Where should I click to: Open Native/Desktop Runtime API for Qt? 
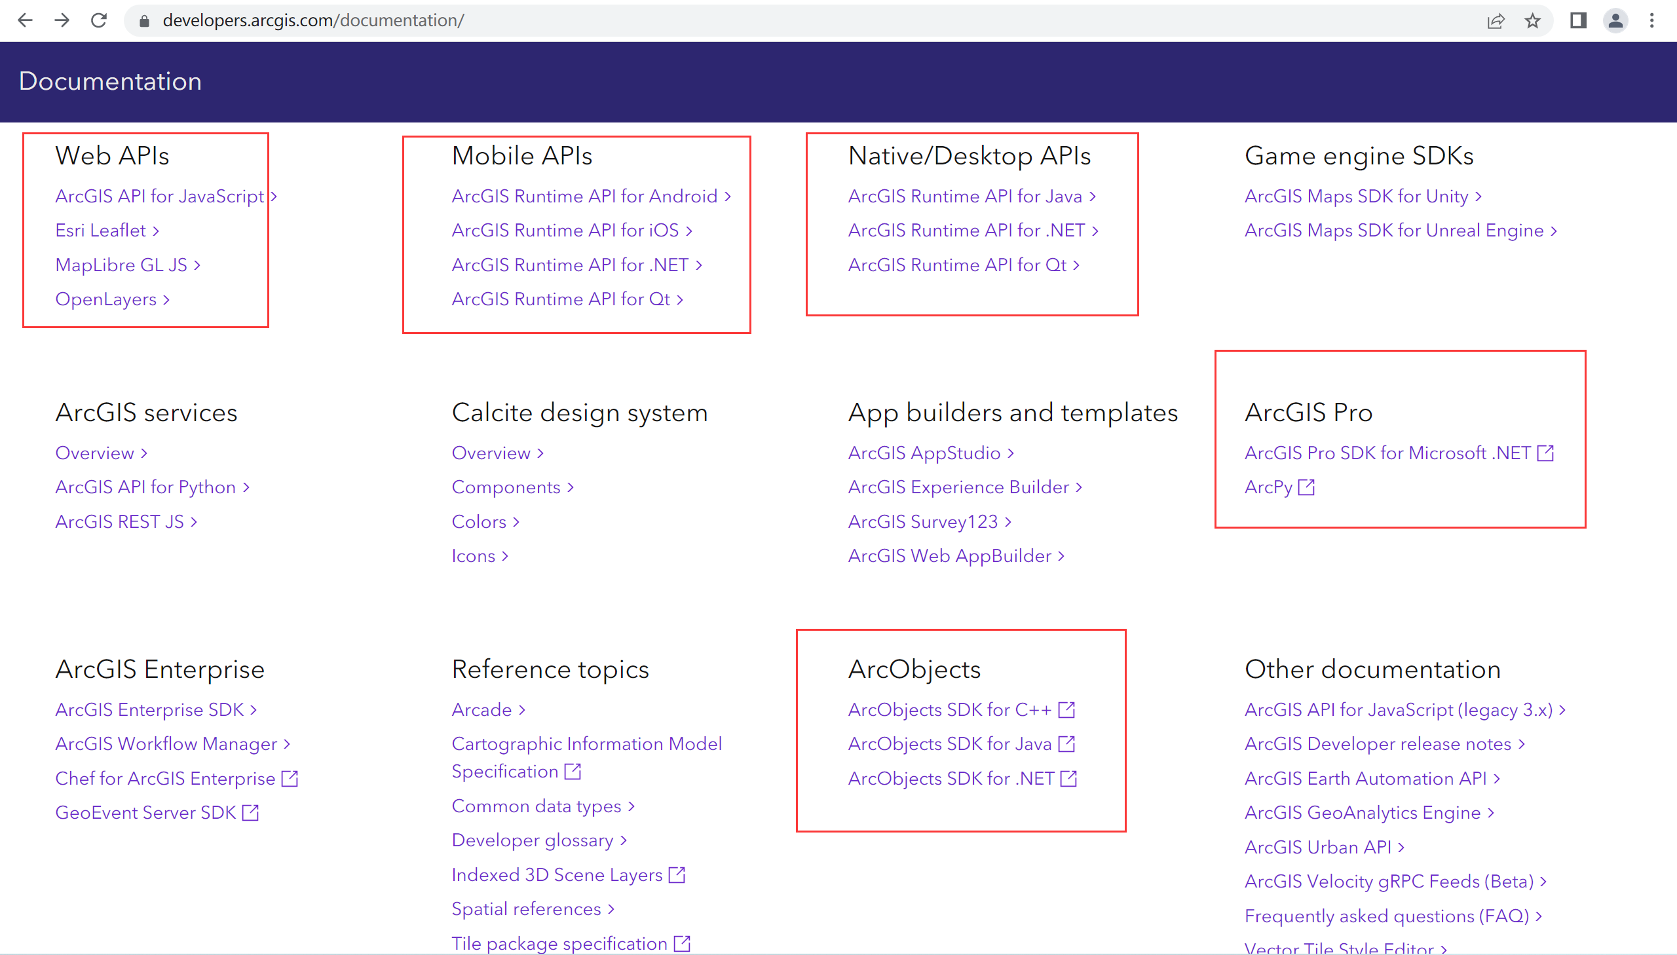[x=964, y=265]
